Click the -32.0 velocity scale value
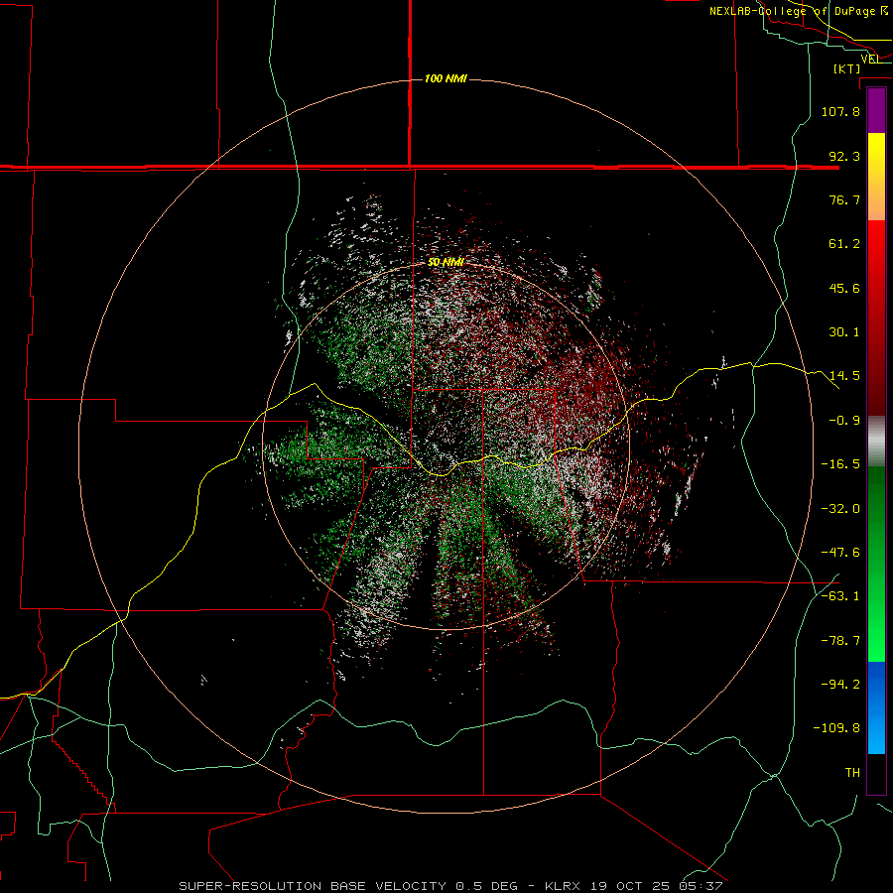893x893 pixels. pyautogui.click(x=840, y=509)
